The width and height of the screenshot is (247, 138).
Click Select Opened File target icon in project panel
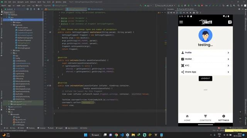pos(27,9)
